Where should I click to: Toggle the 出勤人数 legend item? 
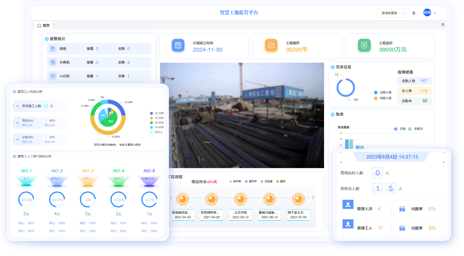[x=383, y=92]
